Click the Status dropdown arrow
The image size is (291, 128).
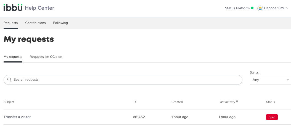pos(288,80)
